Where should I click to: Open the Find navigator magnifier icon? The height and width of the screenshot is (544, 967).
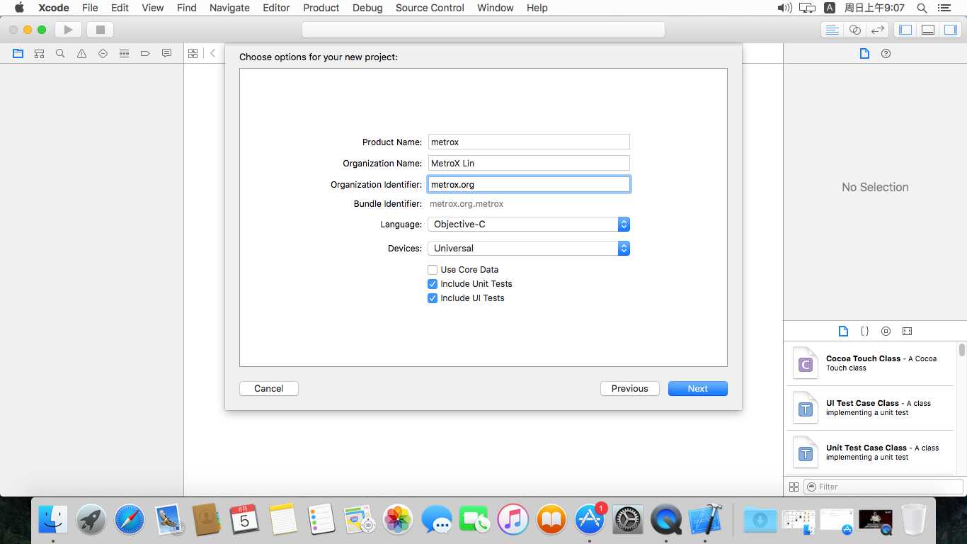click(60, 53)
